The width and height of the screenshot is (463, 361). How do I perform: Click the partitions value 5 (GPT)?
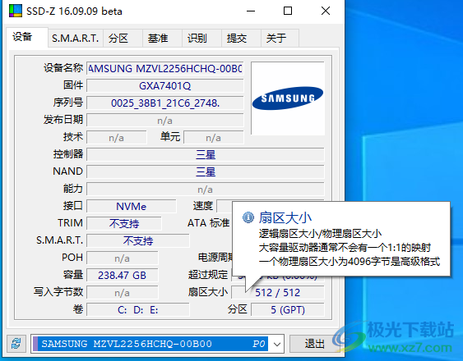[288, 310]
